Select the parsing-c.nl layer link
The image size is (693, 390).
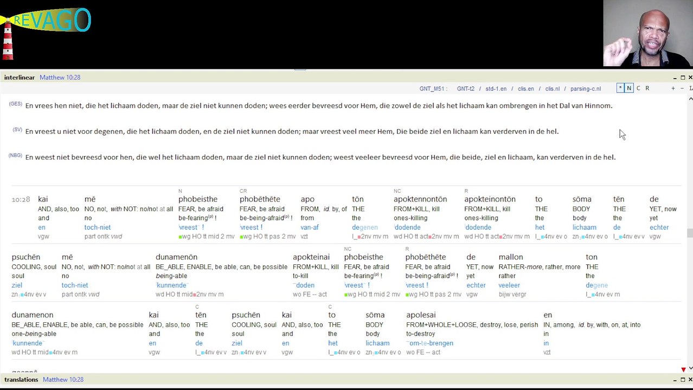(586, 89)
